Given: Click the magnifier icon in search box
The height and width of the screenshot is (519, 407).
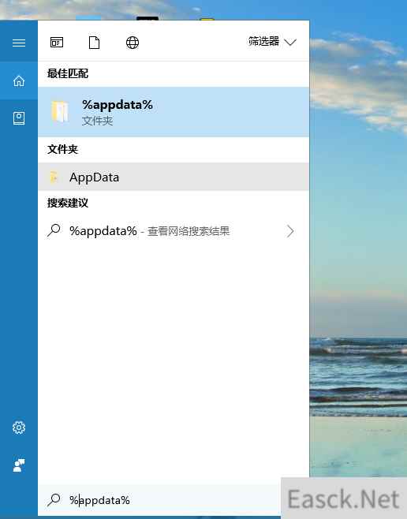Looking at the screenshot, I should click(x=54, y=500).
